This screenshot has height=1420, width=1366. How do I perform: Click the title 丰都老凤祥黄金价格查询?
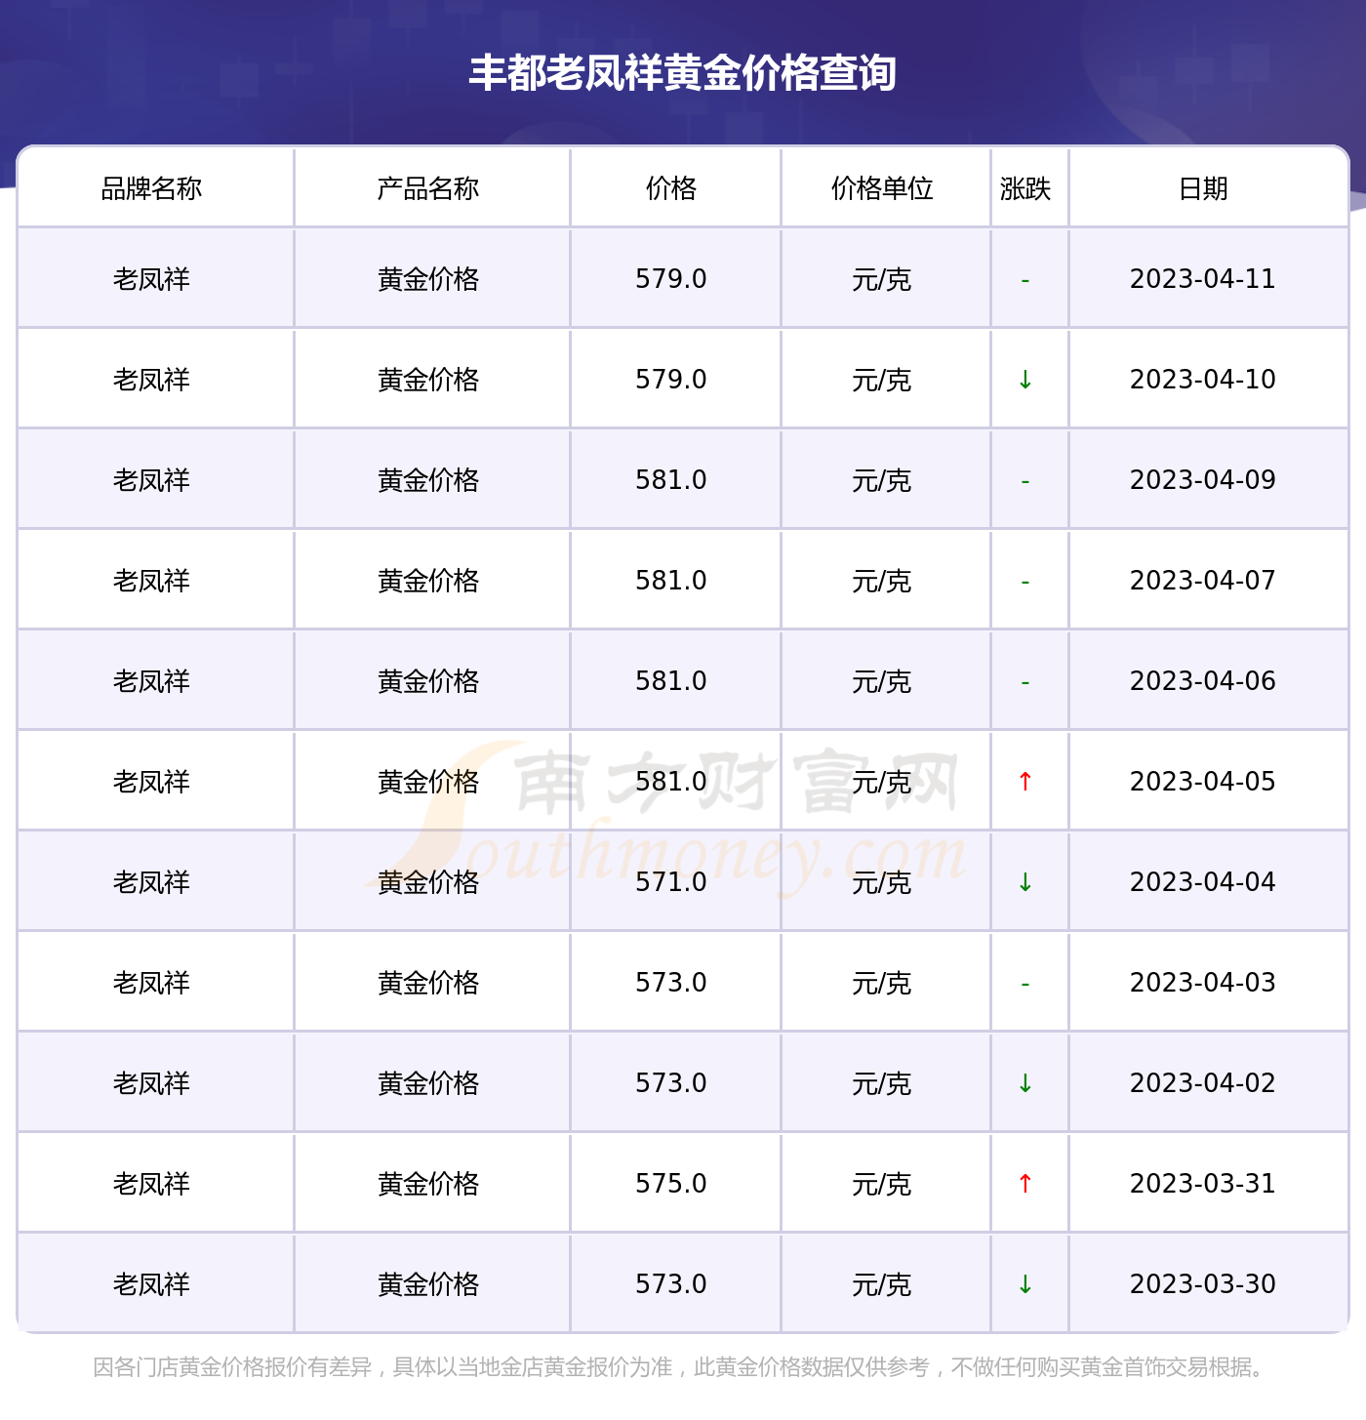(x=683, y=73)
